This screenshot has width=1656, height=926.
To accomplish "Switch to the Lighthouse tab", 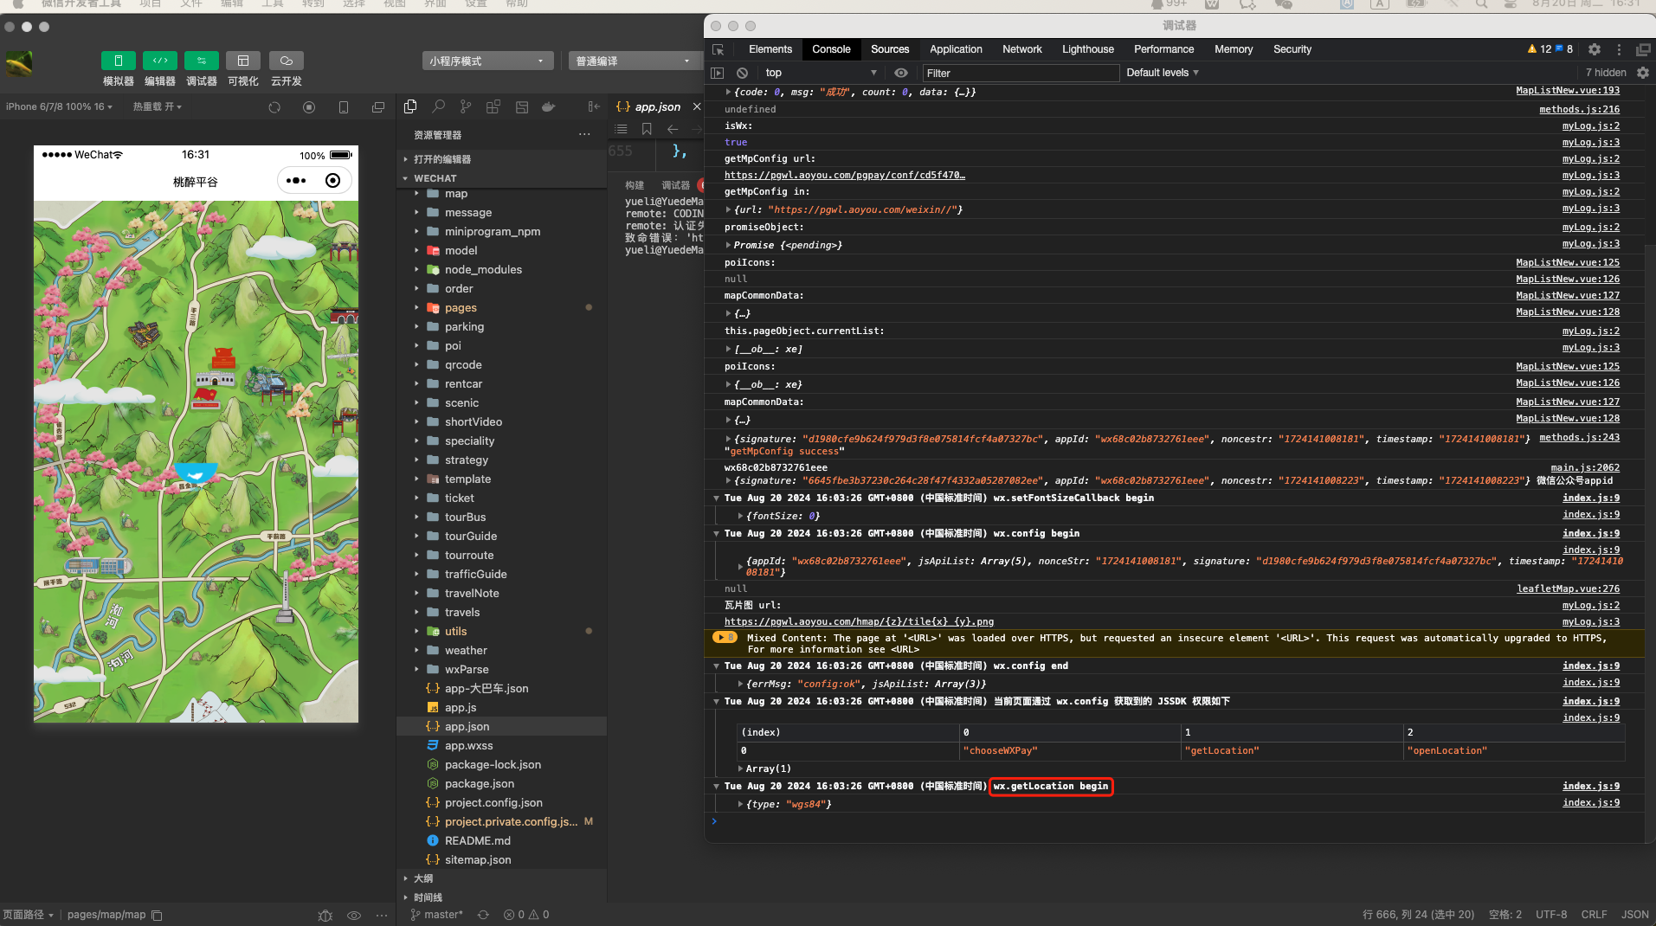I will pyautogui.click(x=1088, y=49).
